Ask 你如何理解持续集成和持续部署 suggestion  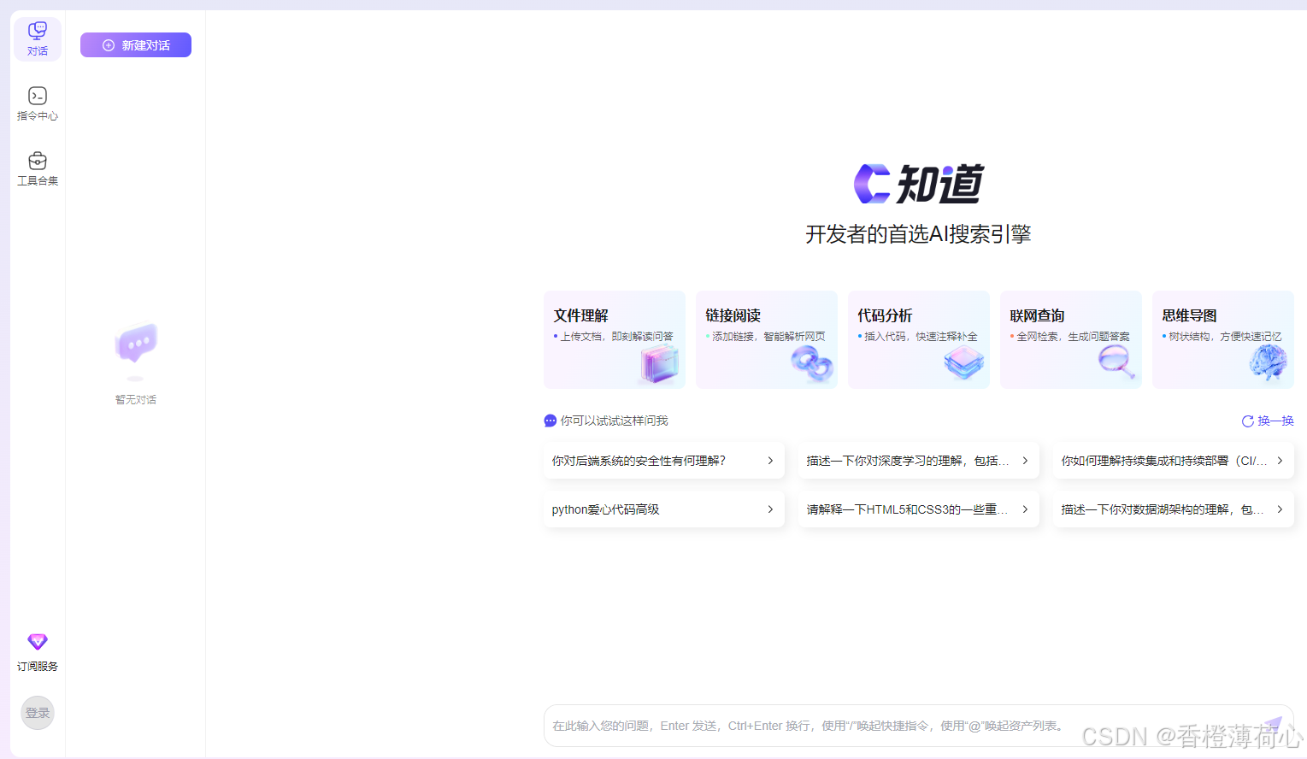1174,461
